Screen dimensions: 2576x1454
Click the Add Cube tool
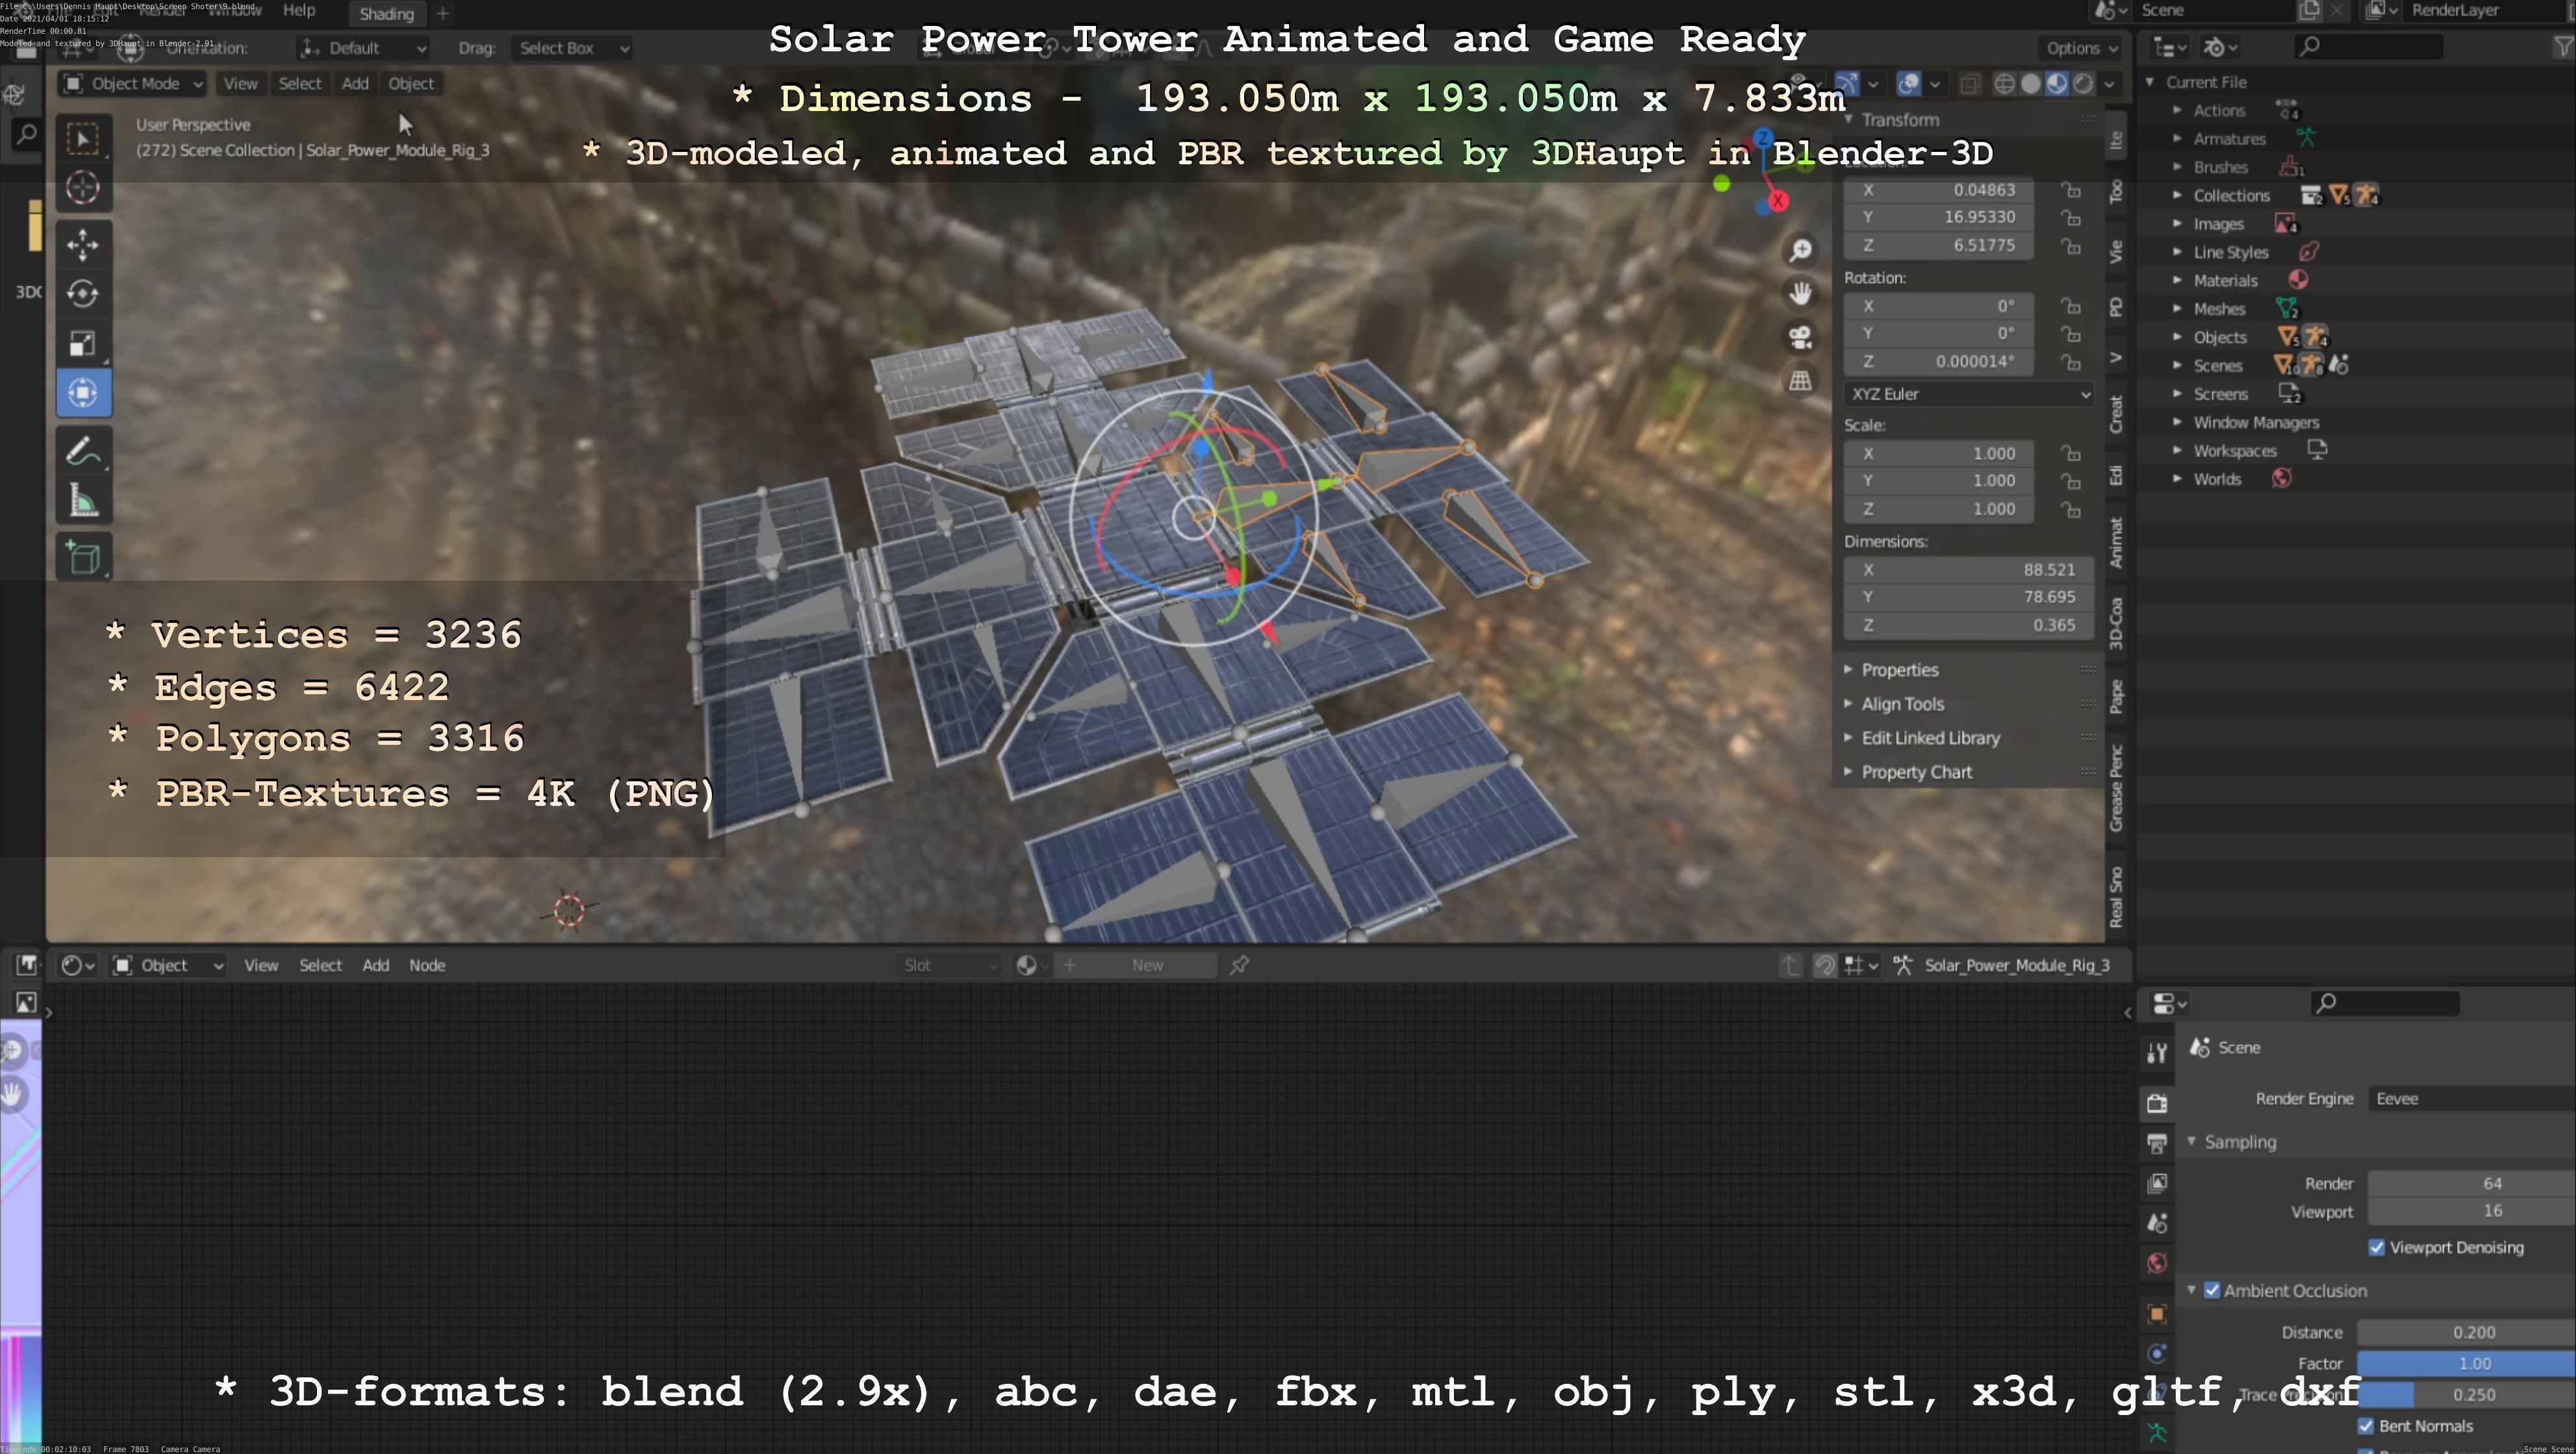(x=83, y=558)
